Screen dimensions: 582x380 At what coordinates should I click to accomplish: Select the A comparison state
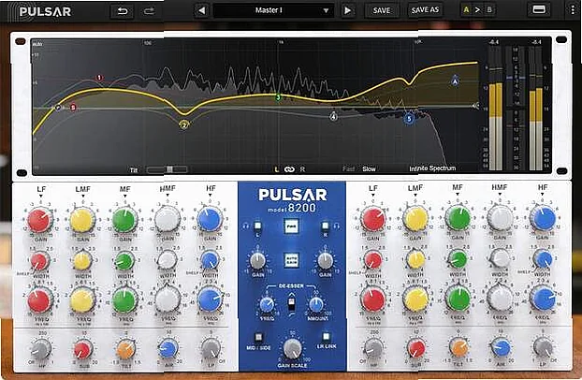466,9
